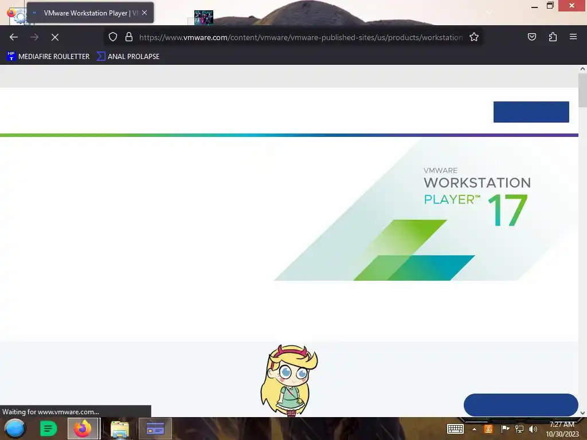The width and height of the screenshot is (587, 440).
Task: Open the Extensions panel
Action: tap(553, 37)
